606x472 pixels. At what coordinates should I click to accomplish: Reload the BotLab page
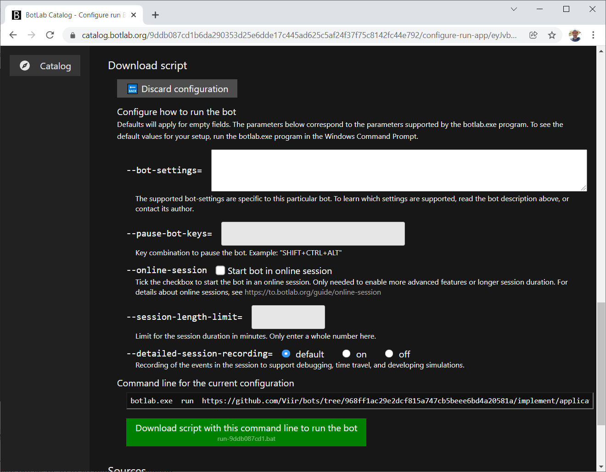point(50,35)
